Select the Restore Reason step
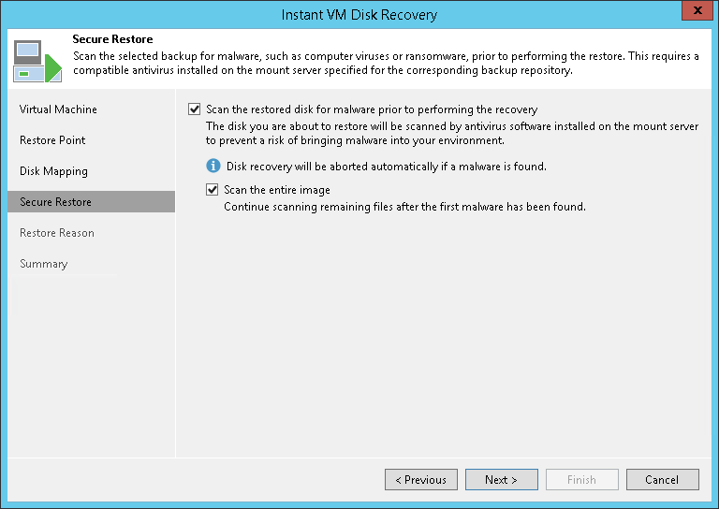This screenshot has height=509, width=719. [x=57, y=233]
